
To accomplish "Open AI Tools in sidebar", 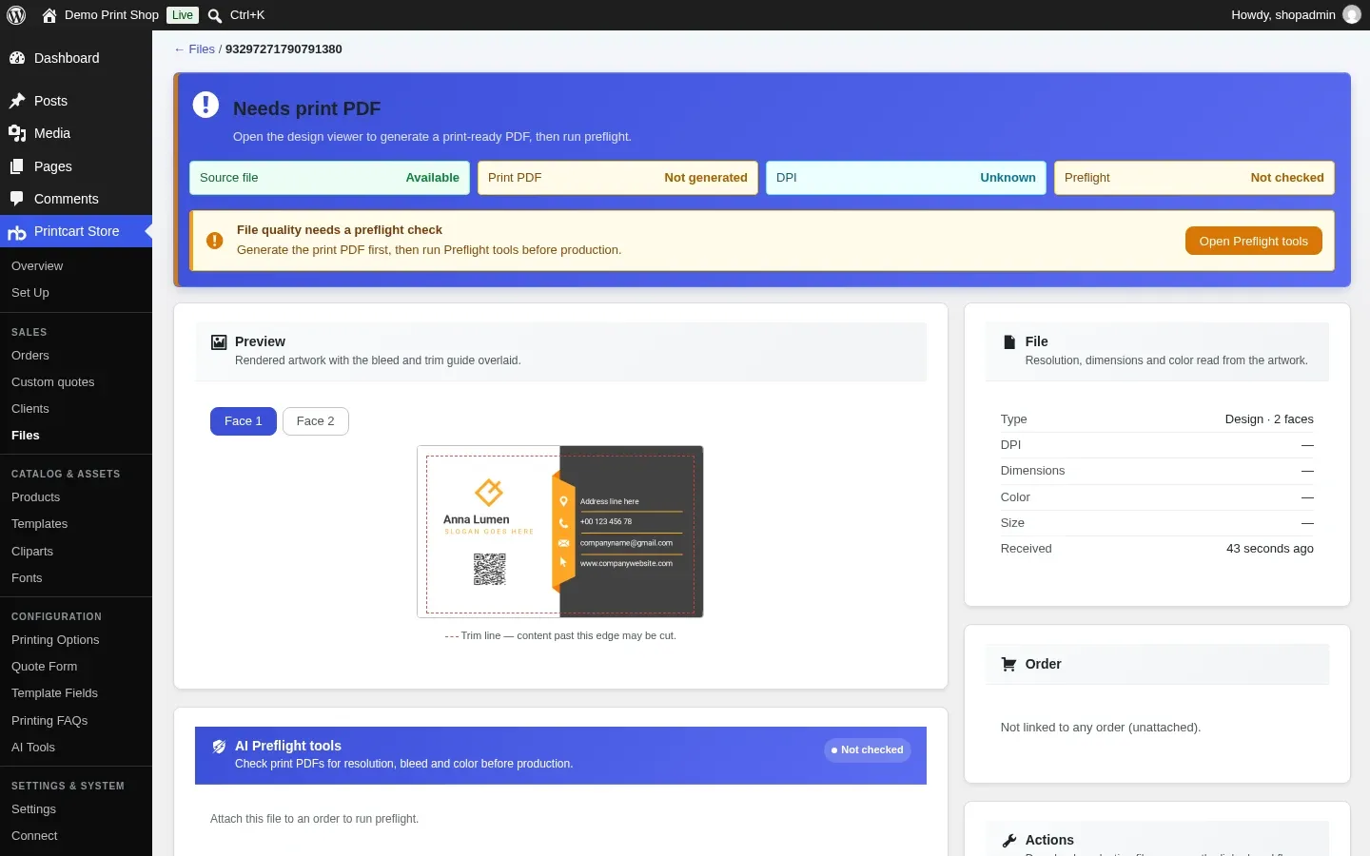I will pos(33,748).
